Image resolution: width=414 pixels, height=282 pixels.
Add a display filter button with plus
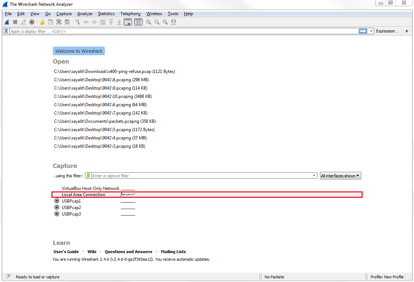click(407, 31)
